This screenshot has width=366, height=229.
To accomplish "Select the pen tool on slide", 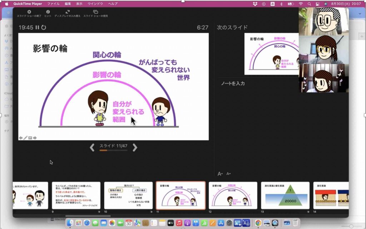I will [x=25, y=138].
